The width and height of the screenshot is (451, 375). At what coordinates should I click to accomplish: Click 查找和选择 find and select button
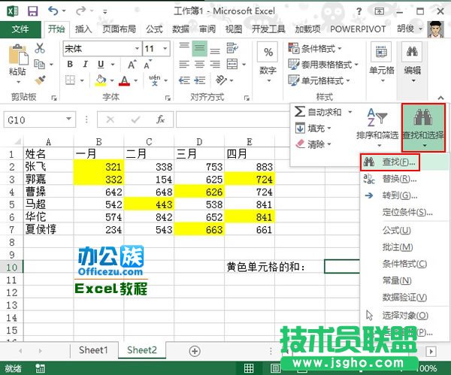[423, 128]
